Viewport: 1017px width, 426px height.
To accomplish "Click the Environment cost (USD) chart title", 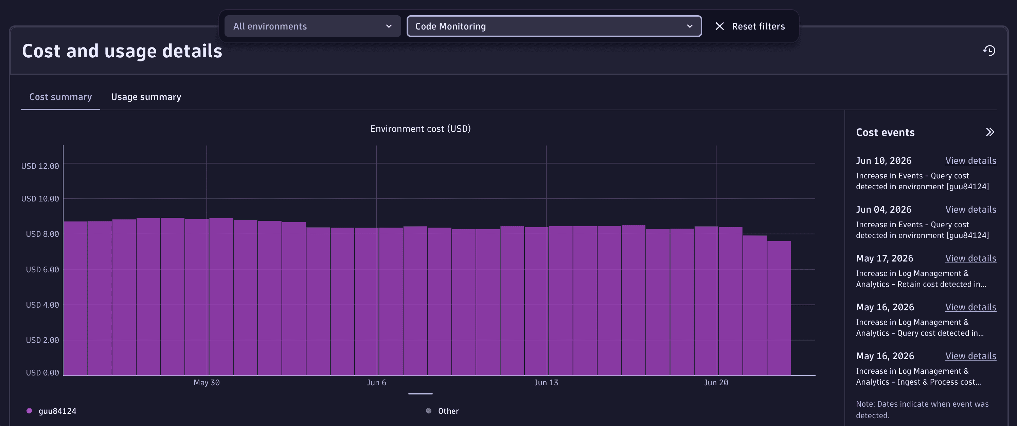I will [420, 129].
